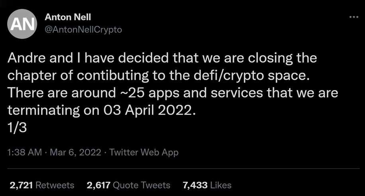
Task: View the 7,433 Likes list
Action: click(x=207, y=185)
